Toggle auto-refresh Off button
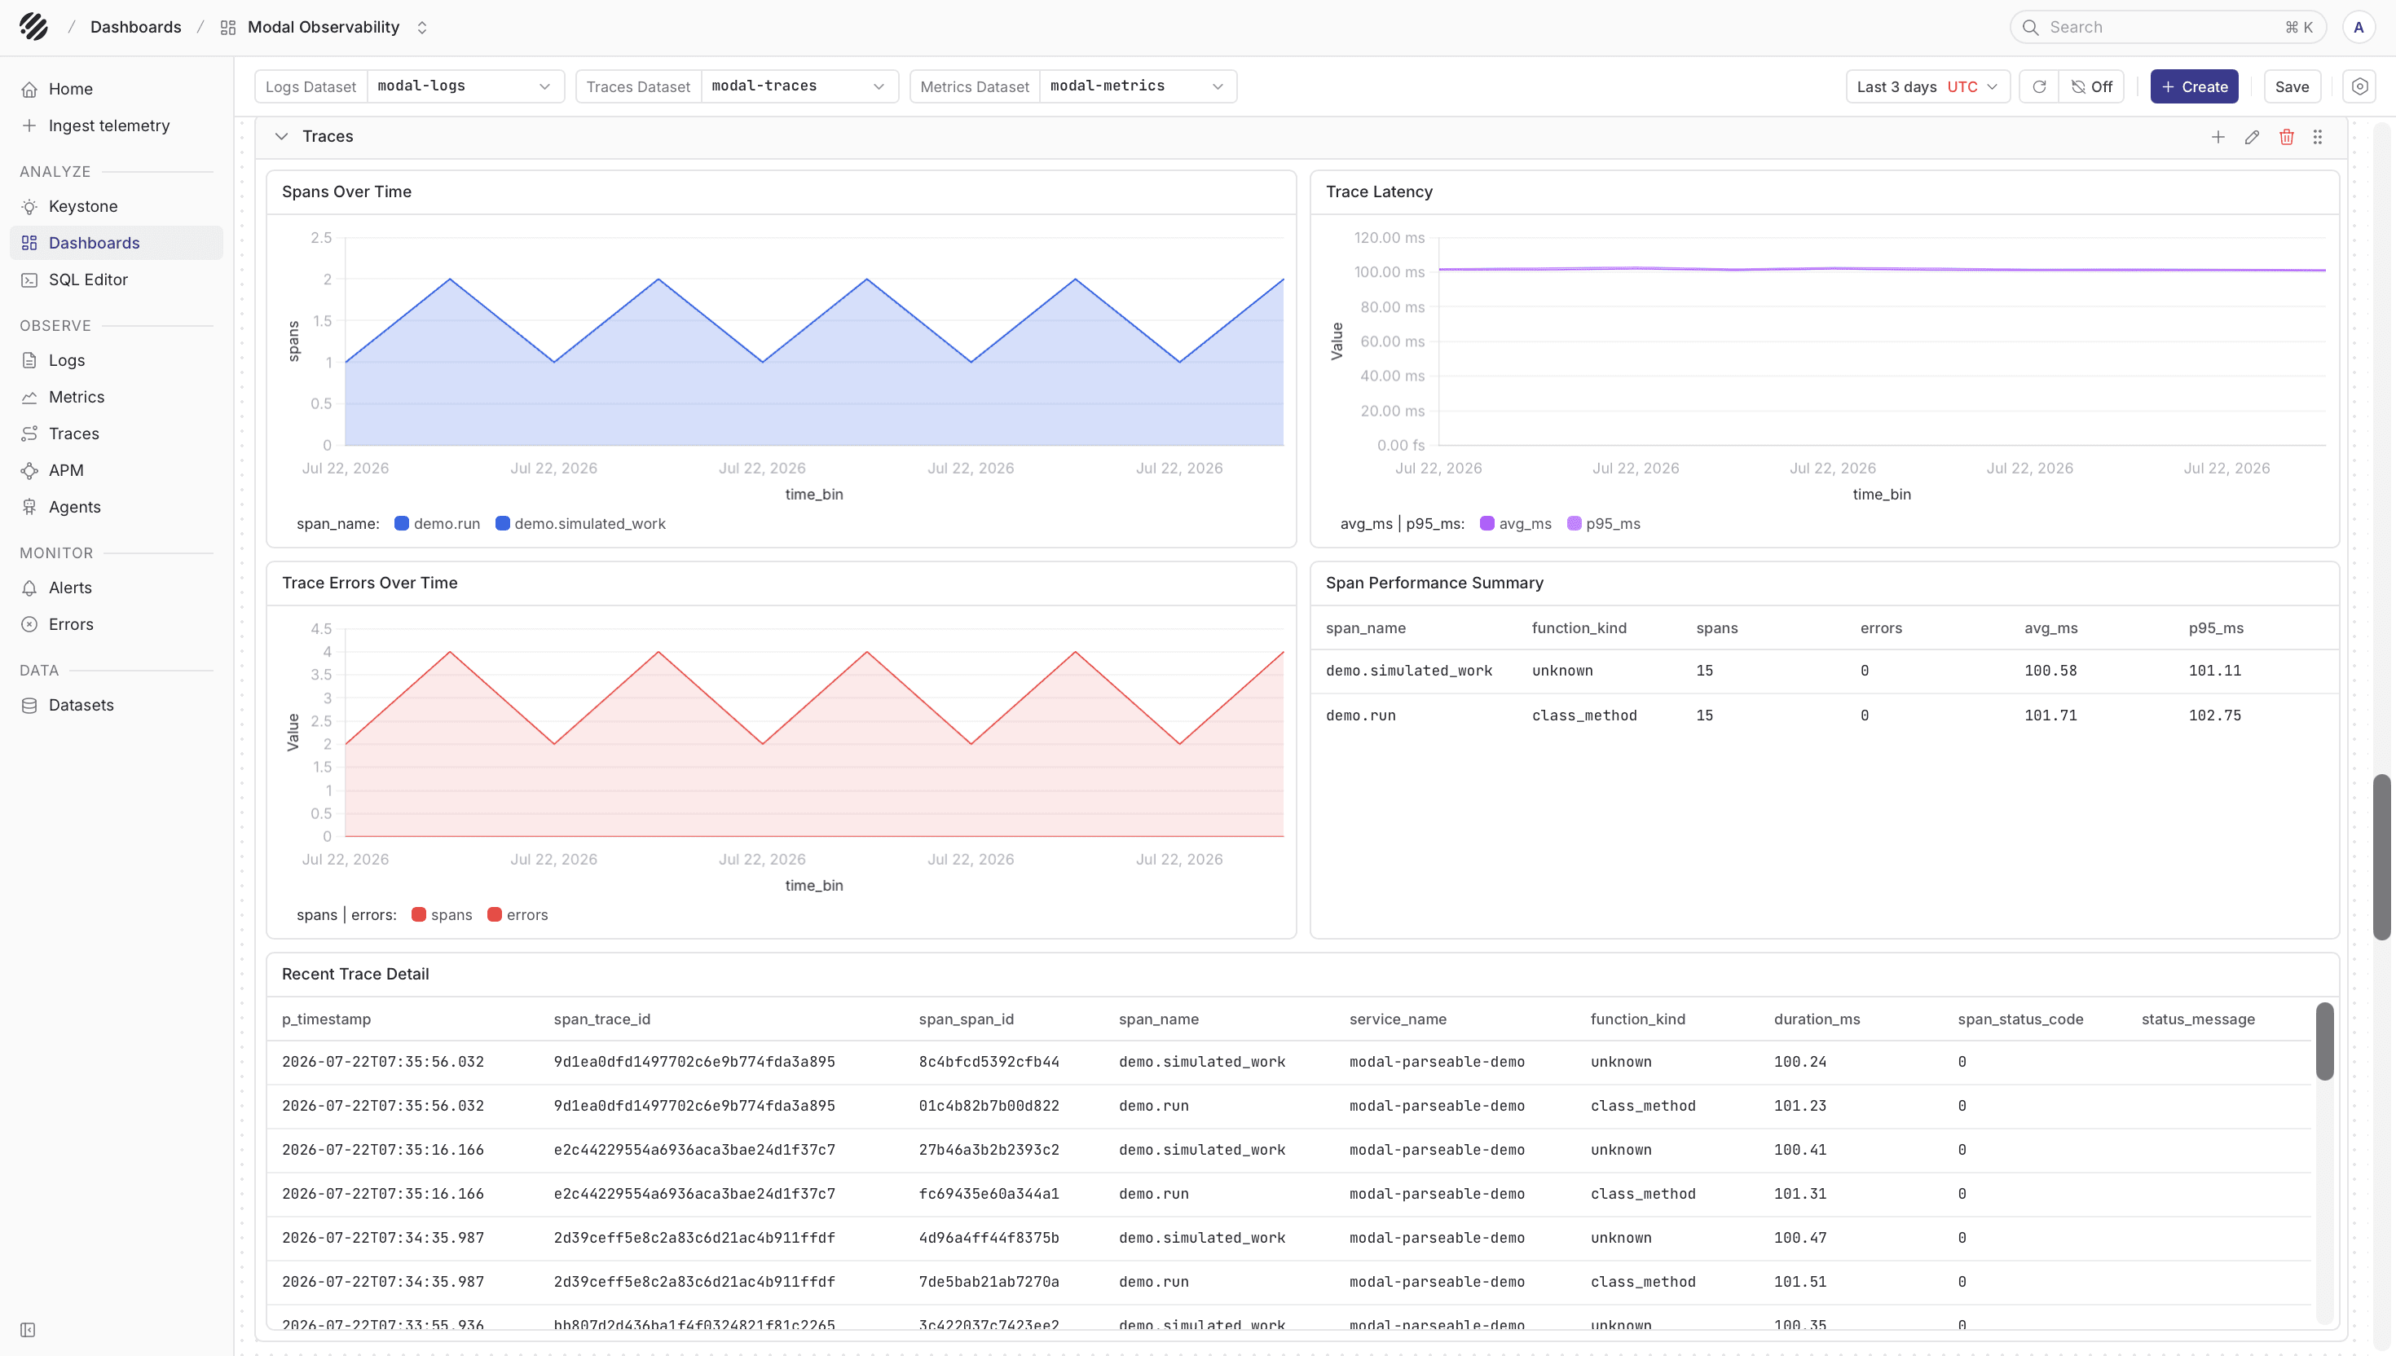 pos(2091,86)
